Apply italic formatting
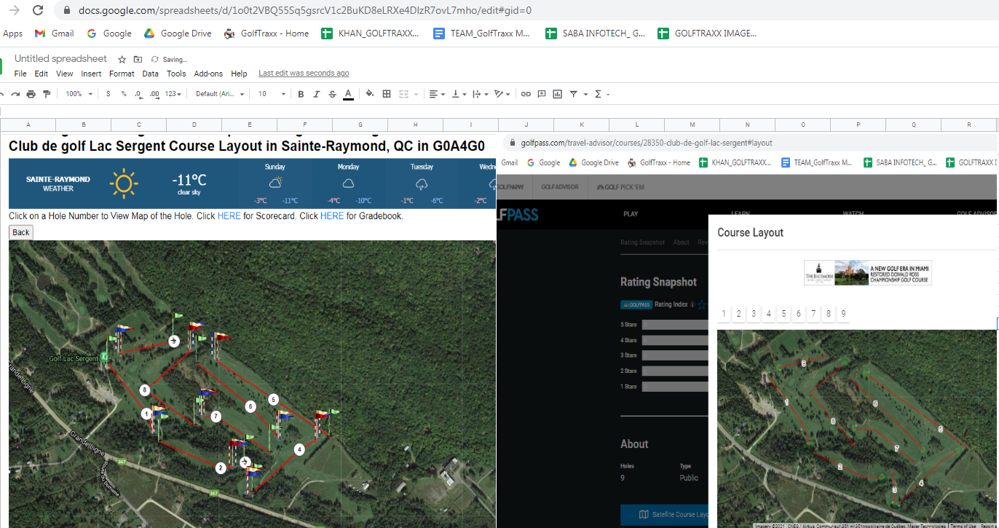The width and height of the screenshot is (999, 528). pos(317,94)
